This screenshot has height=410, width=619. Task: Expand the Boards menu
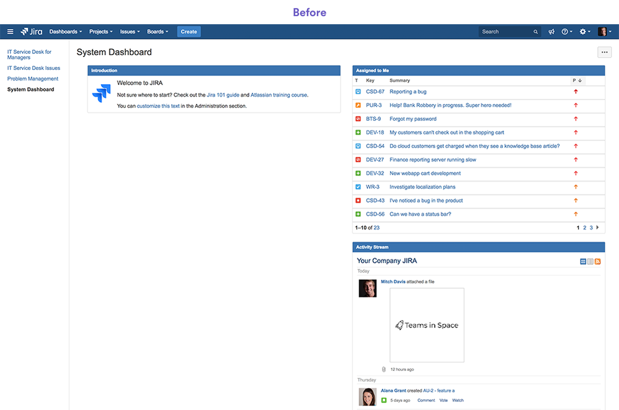pos(158,32)
